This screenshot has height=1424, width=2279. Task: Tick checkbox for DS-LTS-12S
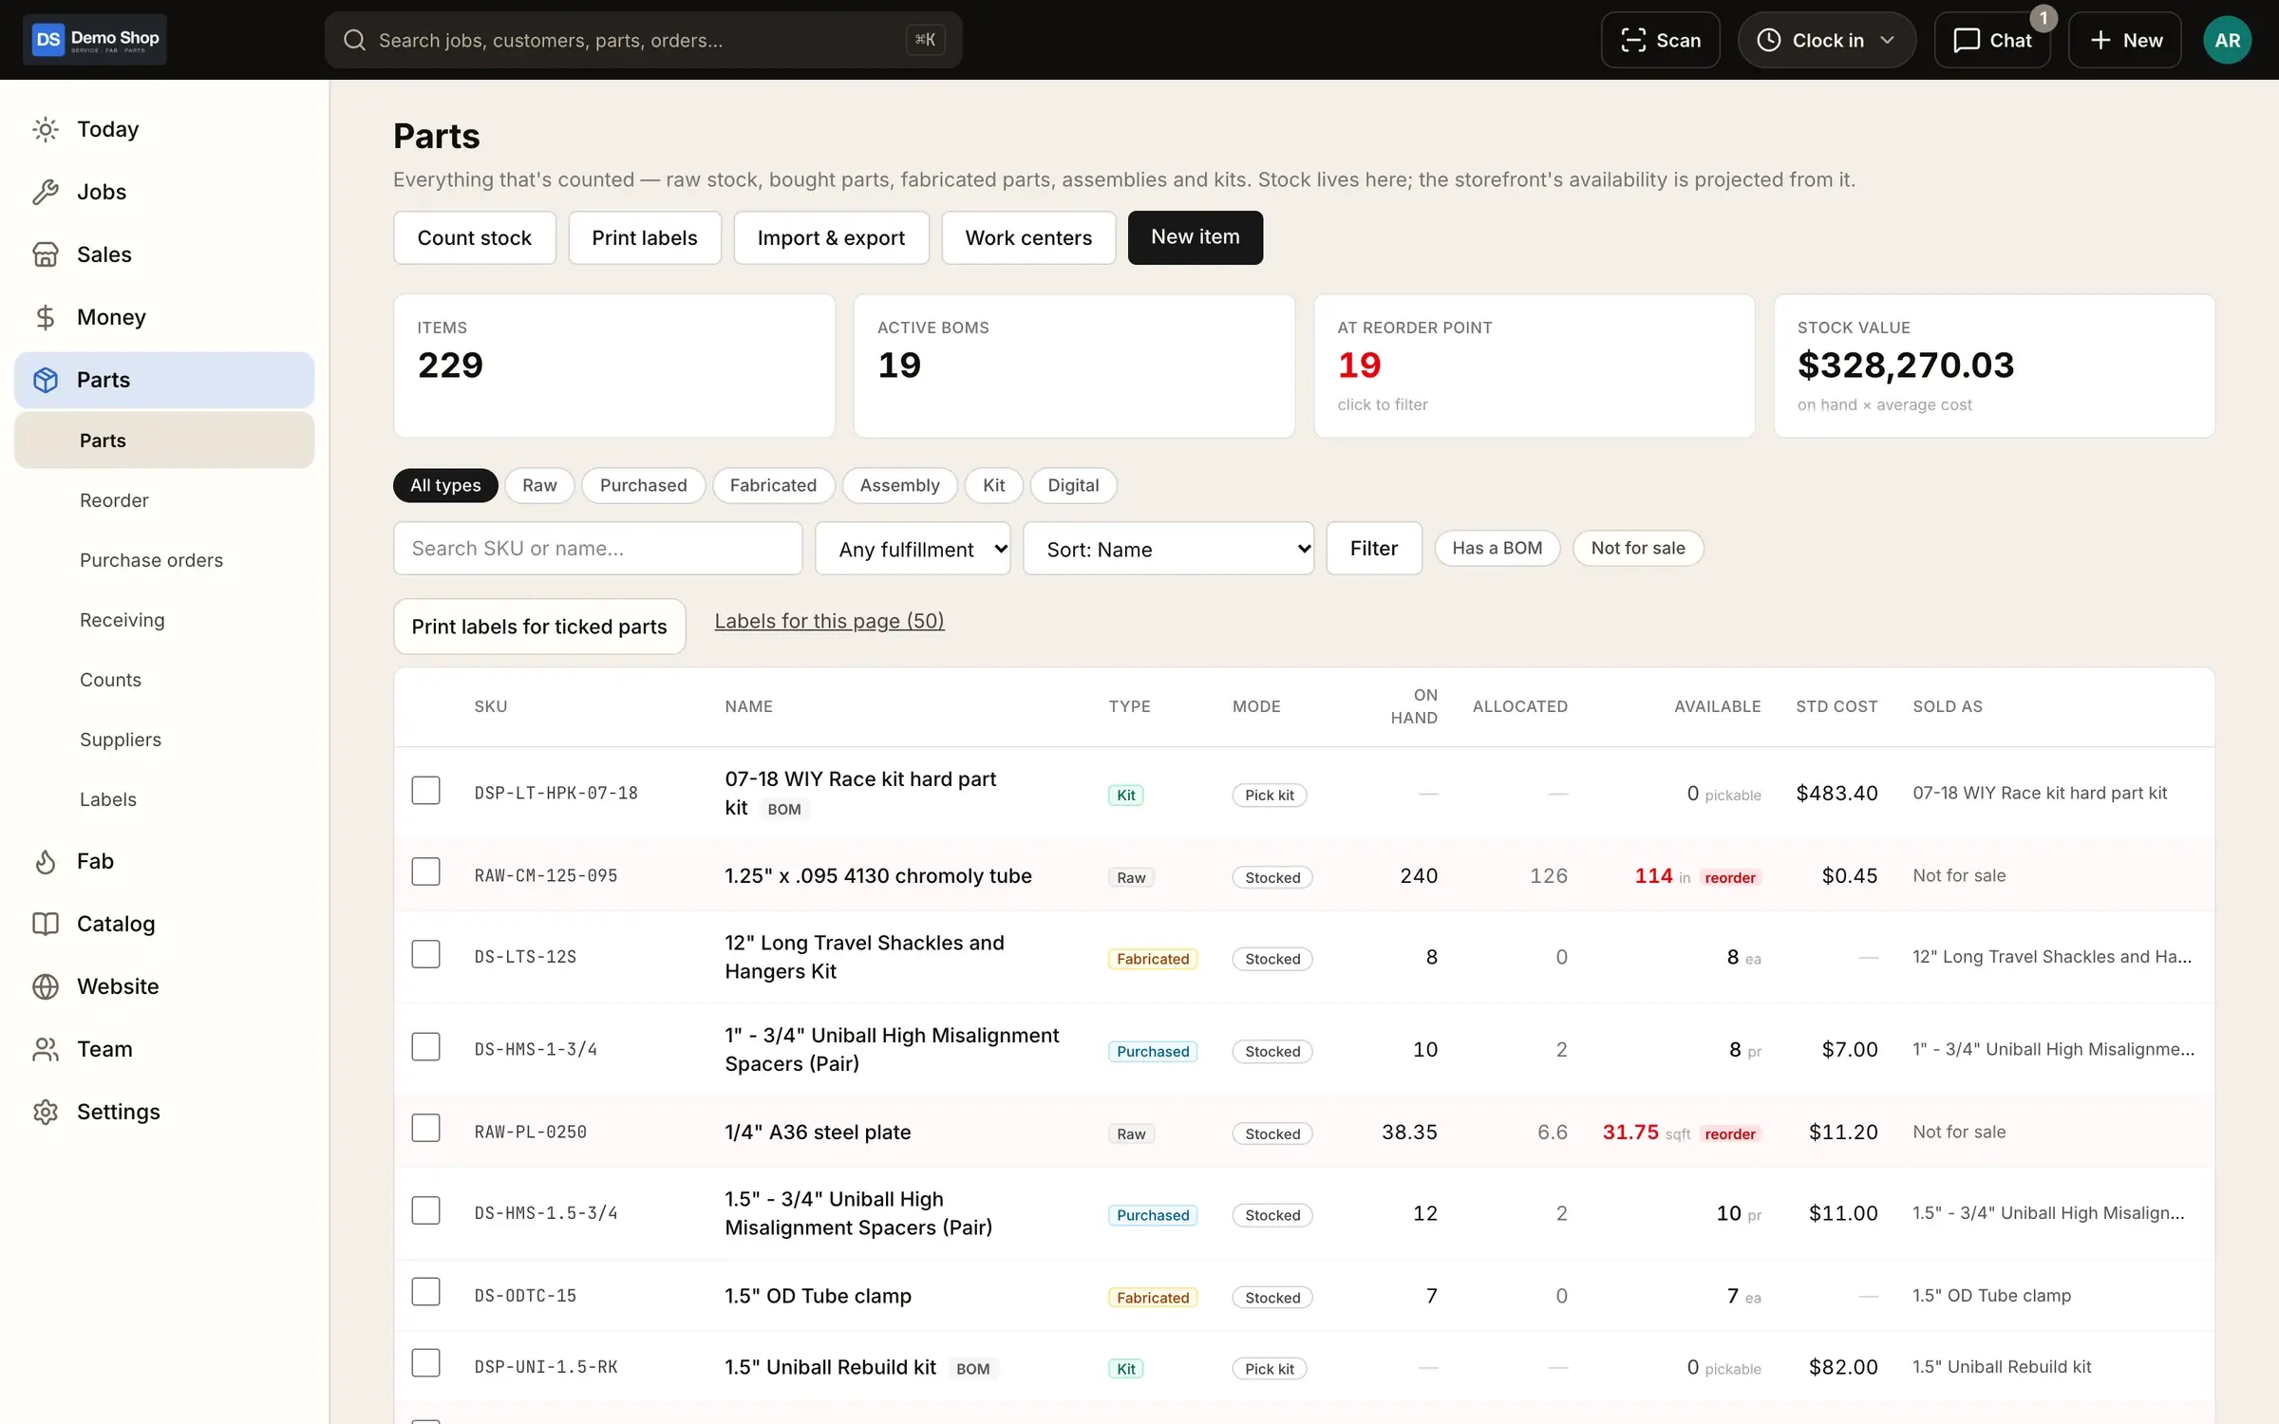[x=425, y=954]
